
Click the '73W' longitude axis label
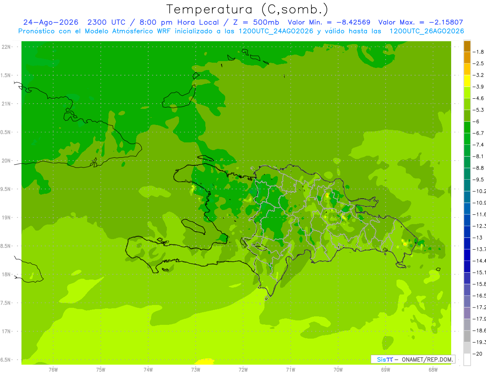click(196, 370)
